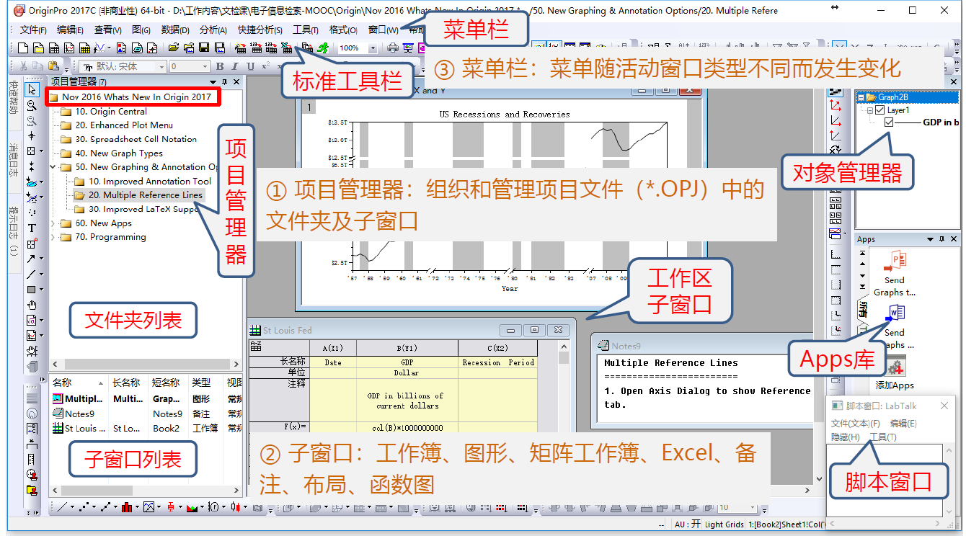
Task: Open the 工具(T) menu in menu bar
Action: click(x=306, y=30)
